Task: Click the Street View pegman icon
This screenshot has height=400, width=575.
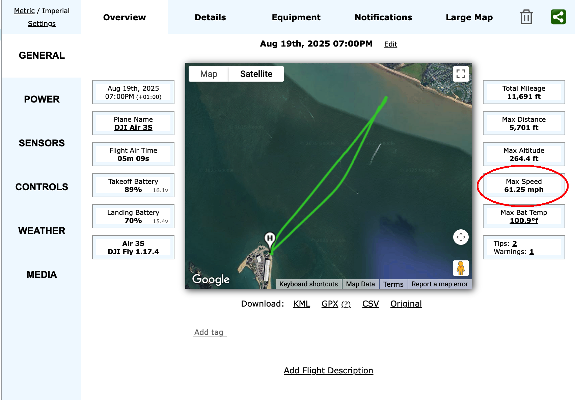Action: click(x=461, y=268)
